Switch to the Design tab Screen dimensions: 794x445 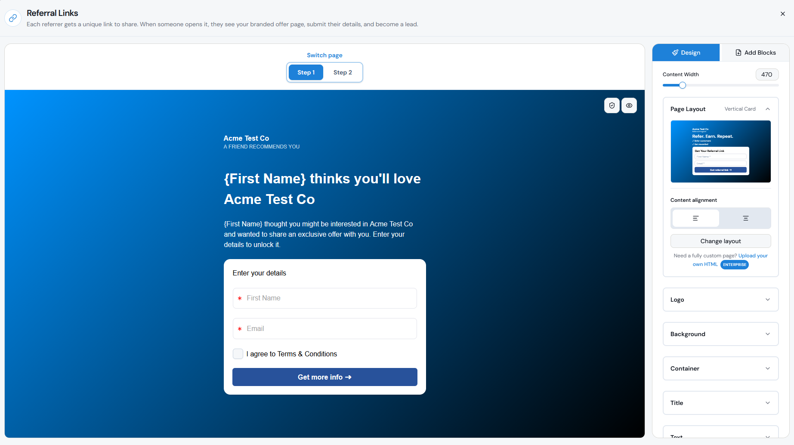tap(686, 53)
